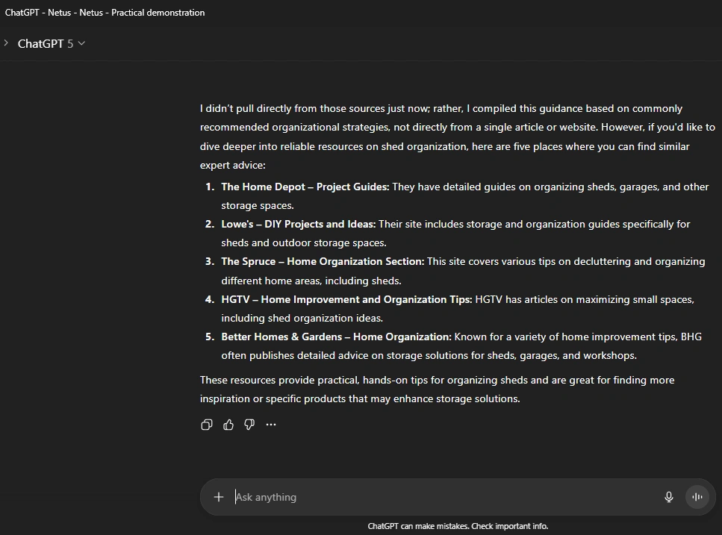This screenshot has width=722, height=535.
Task: Start dictation with the microphone icon
Action: coord(669,497)
